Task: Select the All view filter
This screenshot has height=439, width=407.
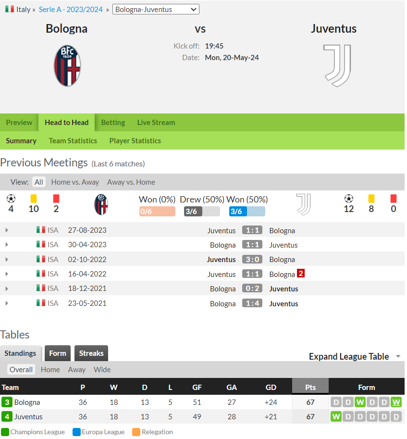Action: click(x=38, y=182)
